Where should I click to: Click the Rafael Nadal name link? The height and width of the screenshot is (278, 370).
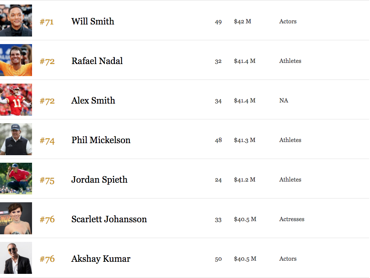[97, 61]
